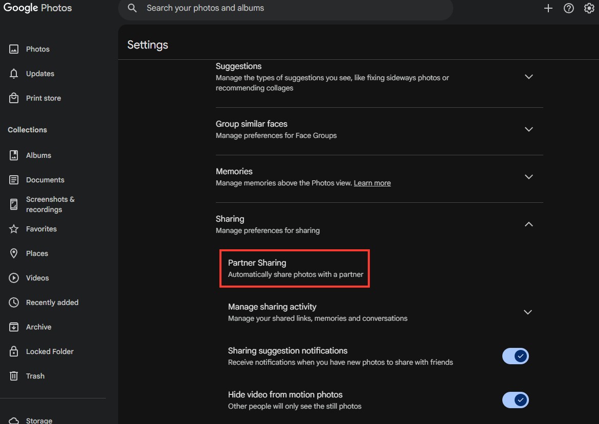The image size is (599, 424).
Task: Go to Updates in the sidebar
Action: coord(40,74)
